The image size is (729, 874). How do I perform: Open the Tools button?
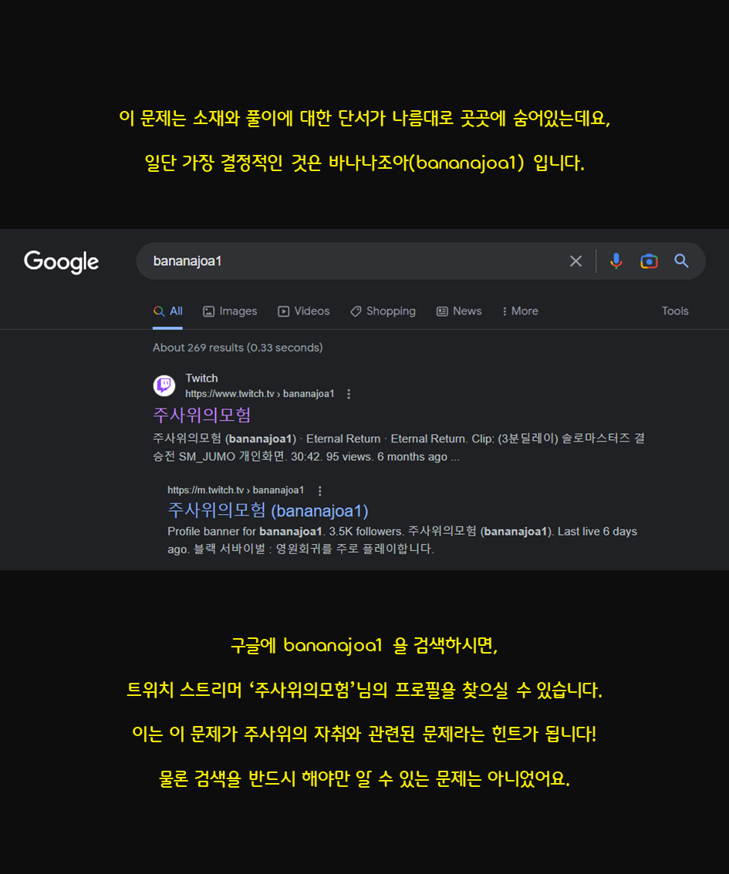click(x=675, y=311)
